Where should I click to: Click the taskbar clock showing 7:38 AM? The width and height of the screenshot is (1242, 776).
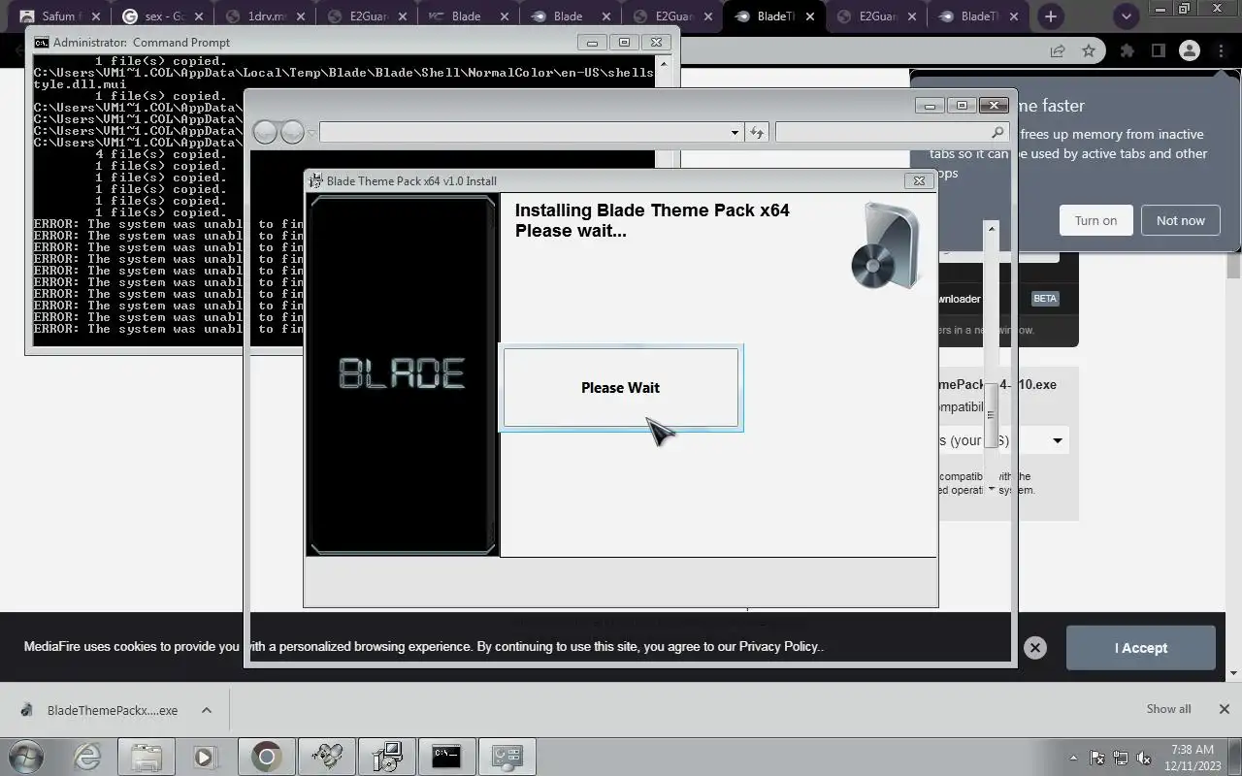tap(1194, 758)
